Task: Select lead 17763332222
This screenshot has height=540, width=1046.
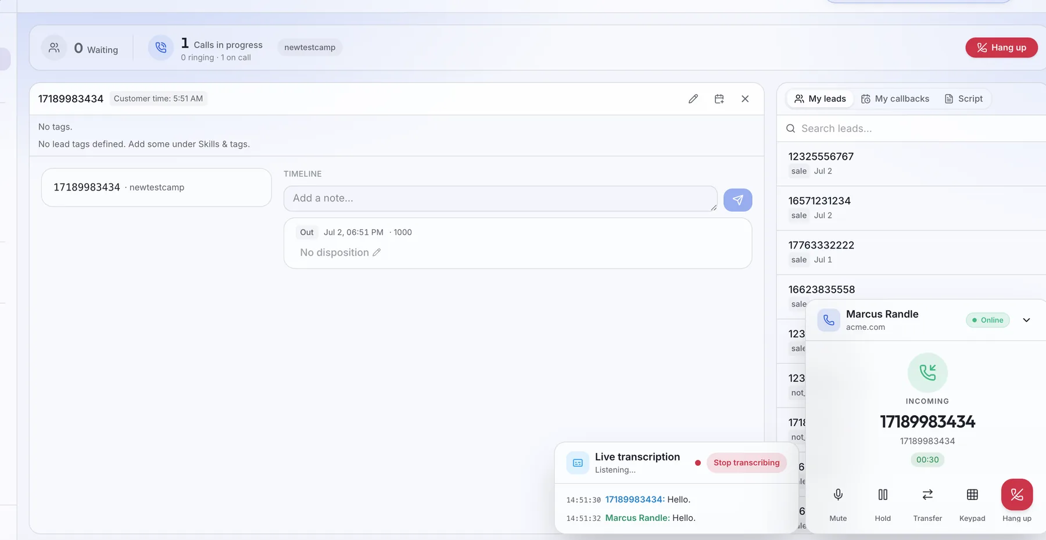Action: 911,253
